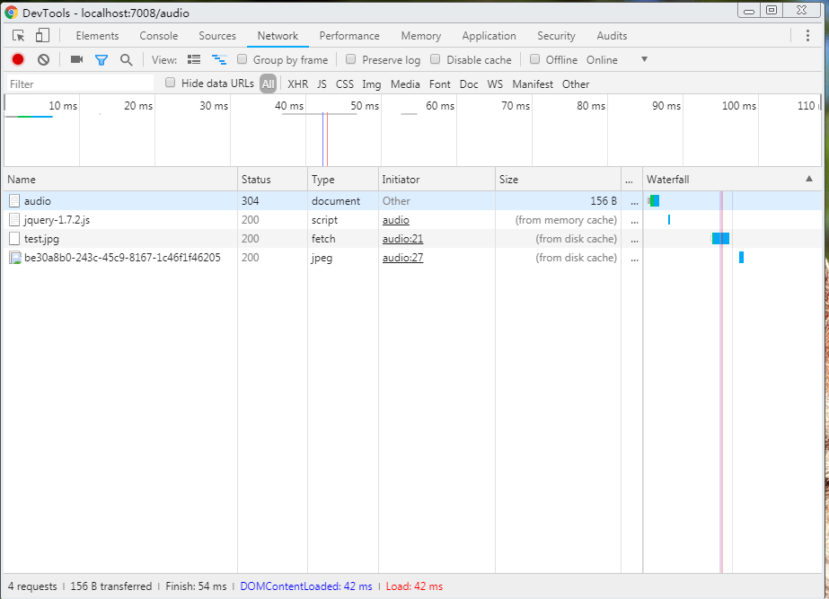Toggle the device toolbar icon

coord(42,35)
